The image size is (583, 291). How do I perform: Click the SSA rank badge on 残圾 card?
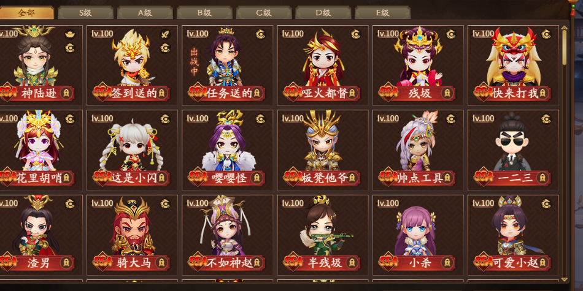387,93
